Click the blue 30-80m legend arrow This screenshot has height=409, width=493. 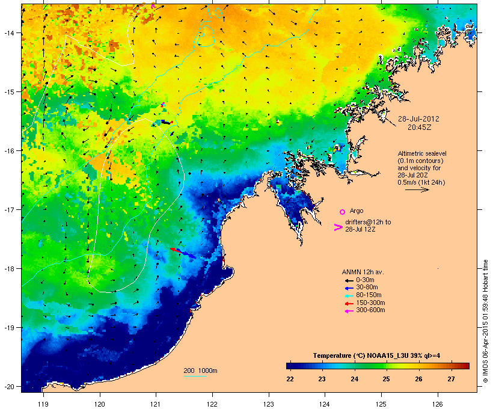coord(349,288)
